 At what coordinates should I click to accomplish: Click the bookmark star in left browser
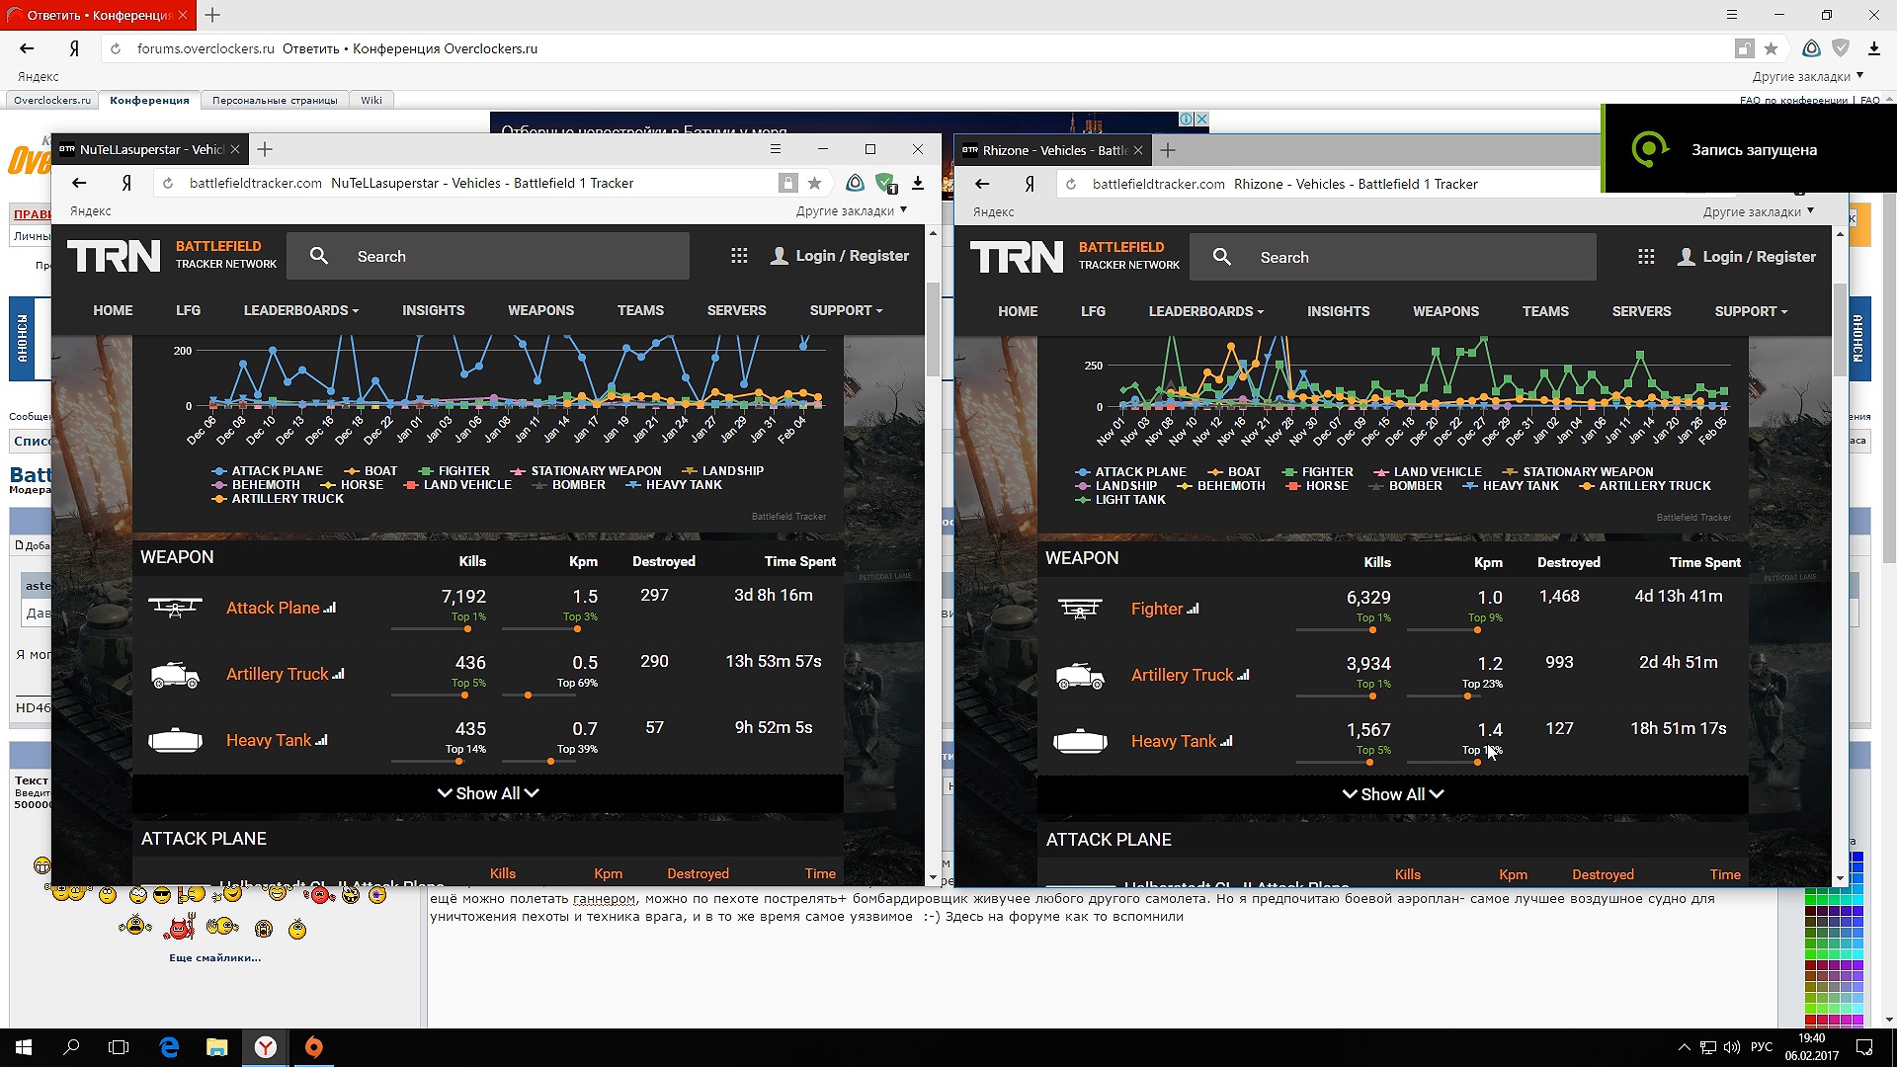(x=814, y=183)
